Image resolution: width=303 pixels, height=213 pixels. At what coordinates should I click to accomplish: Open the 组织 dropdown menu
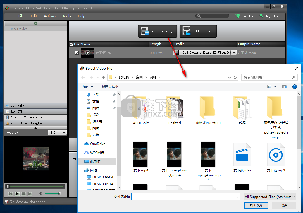pyautogui.click(x=88, y=87)
